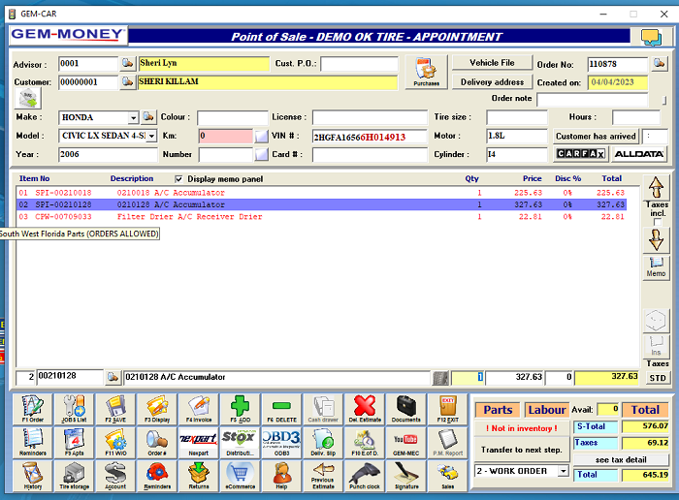Move line down with the down arrow
The height and width of the screenshot is (500, 679).
click(x=656, y=239)
